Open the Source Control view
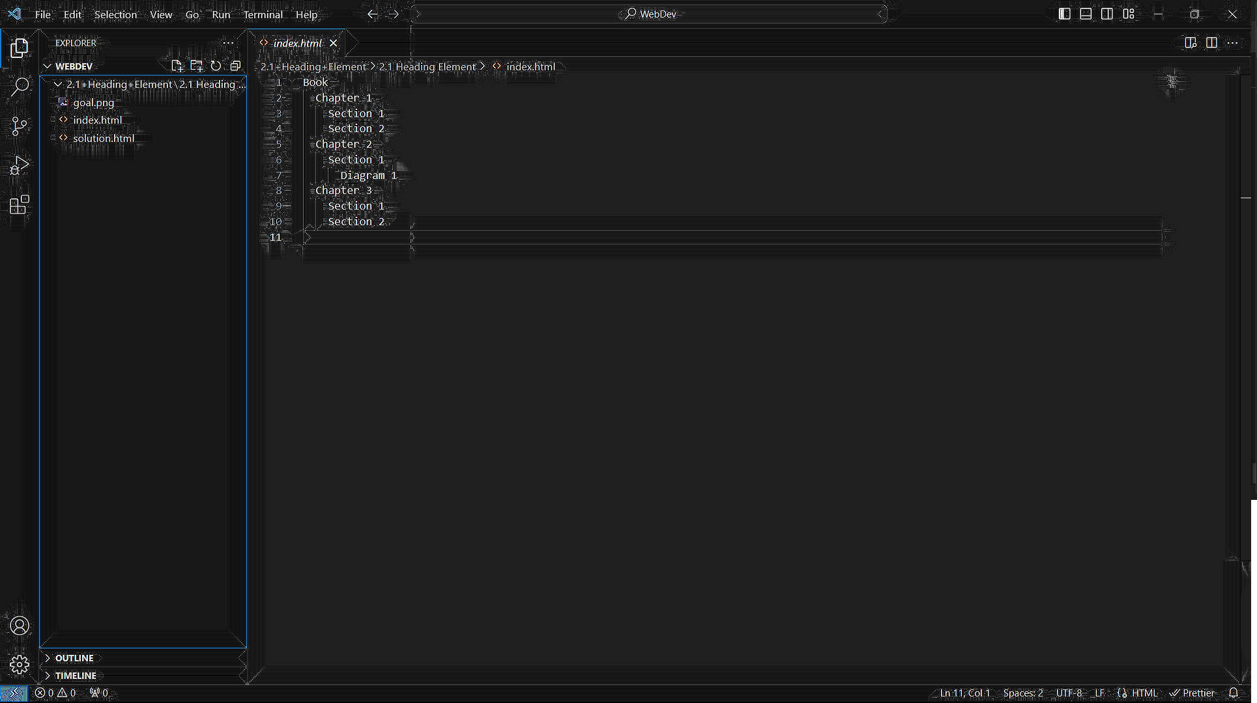This screenshot has width=1257, height=703. click(x=20, y=126)
